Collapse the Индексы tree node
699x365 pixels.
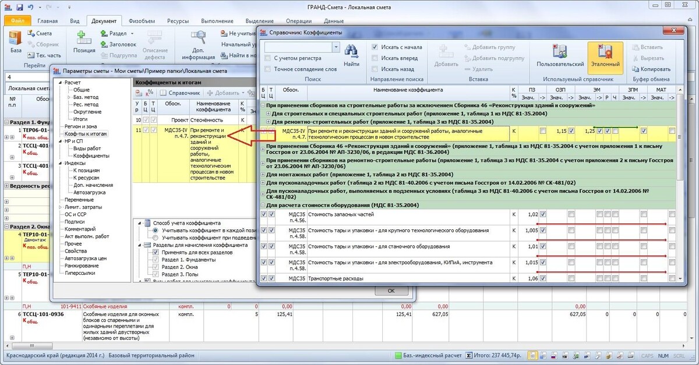[60, 163]
